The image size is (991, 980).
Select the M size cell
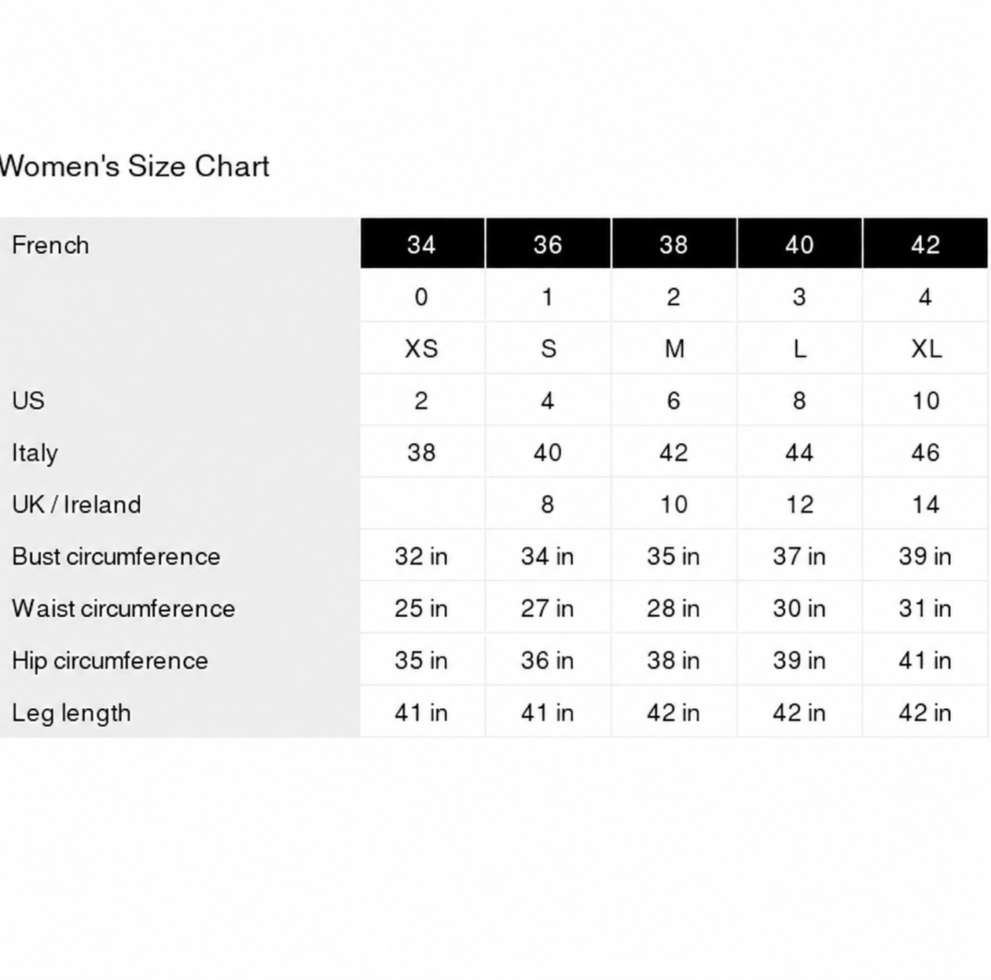(674, 348)
